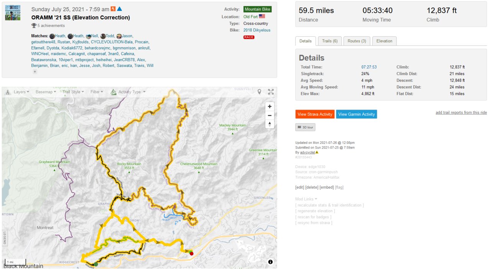The image size is (490, 271).
Task: Expand more matches with plus button
Action: tap(35, 72)
